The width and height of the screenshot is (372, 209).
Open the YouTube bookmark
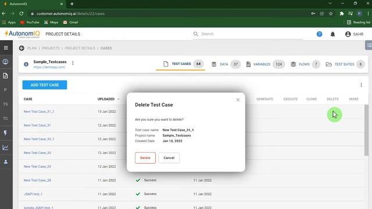[30, 22]
